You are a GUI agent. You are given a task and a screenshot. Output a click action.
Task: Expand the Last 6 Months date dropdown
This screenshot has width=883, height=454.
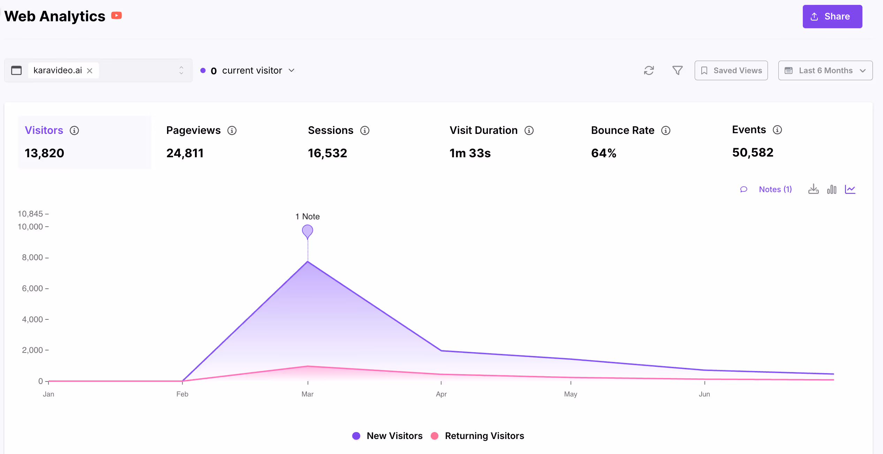tap(825, 70)
